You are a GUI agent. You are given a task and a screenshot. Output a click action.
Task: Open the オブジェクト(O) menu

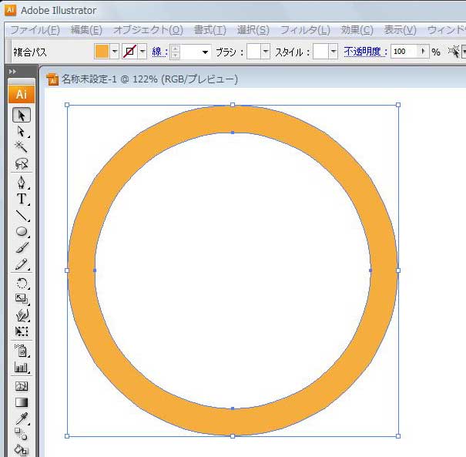pos(148,30)
